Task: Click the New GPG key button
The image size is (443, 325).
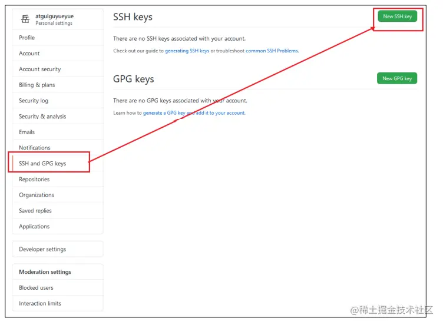Action: pos(397,78)
